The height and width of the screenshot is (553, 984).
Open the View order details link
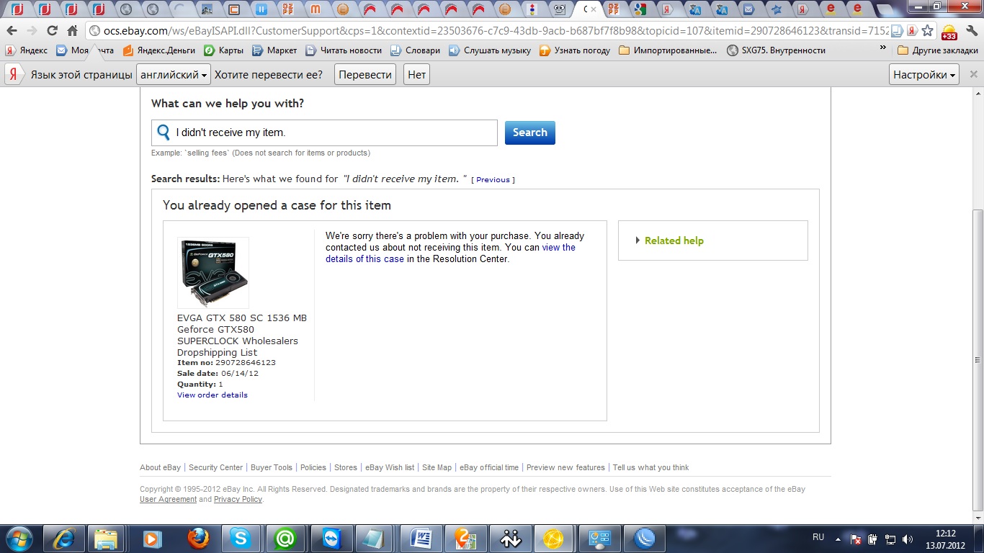click(x=213, y=395)
